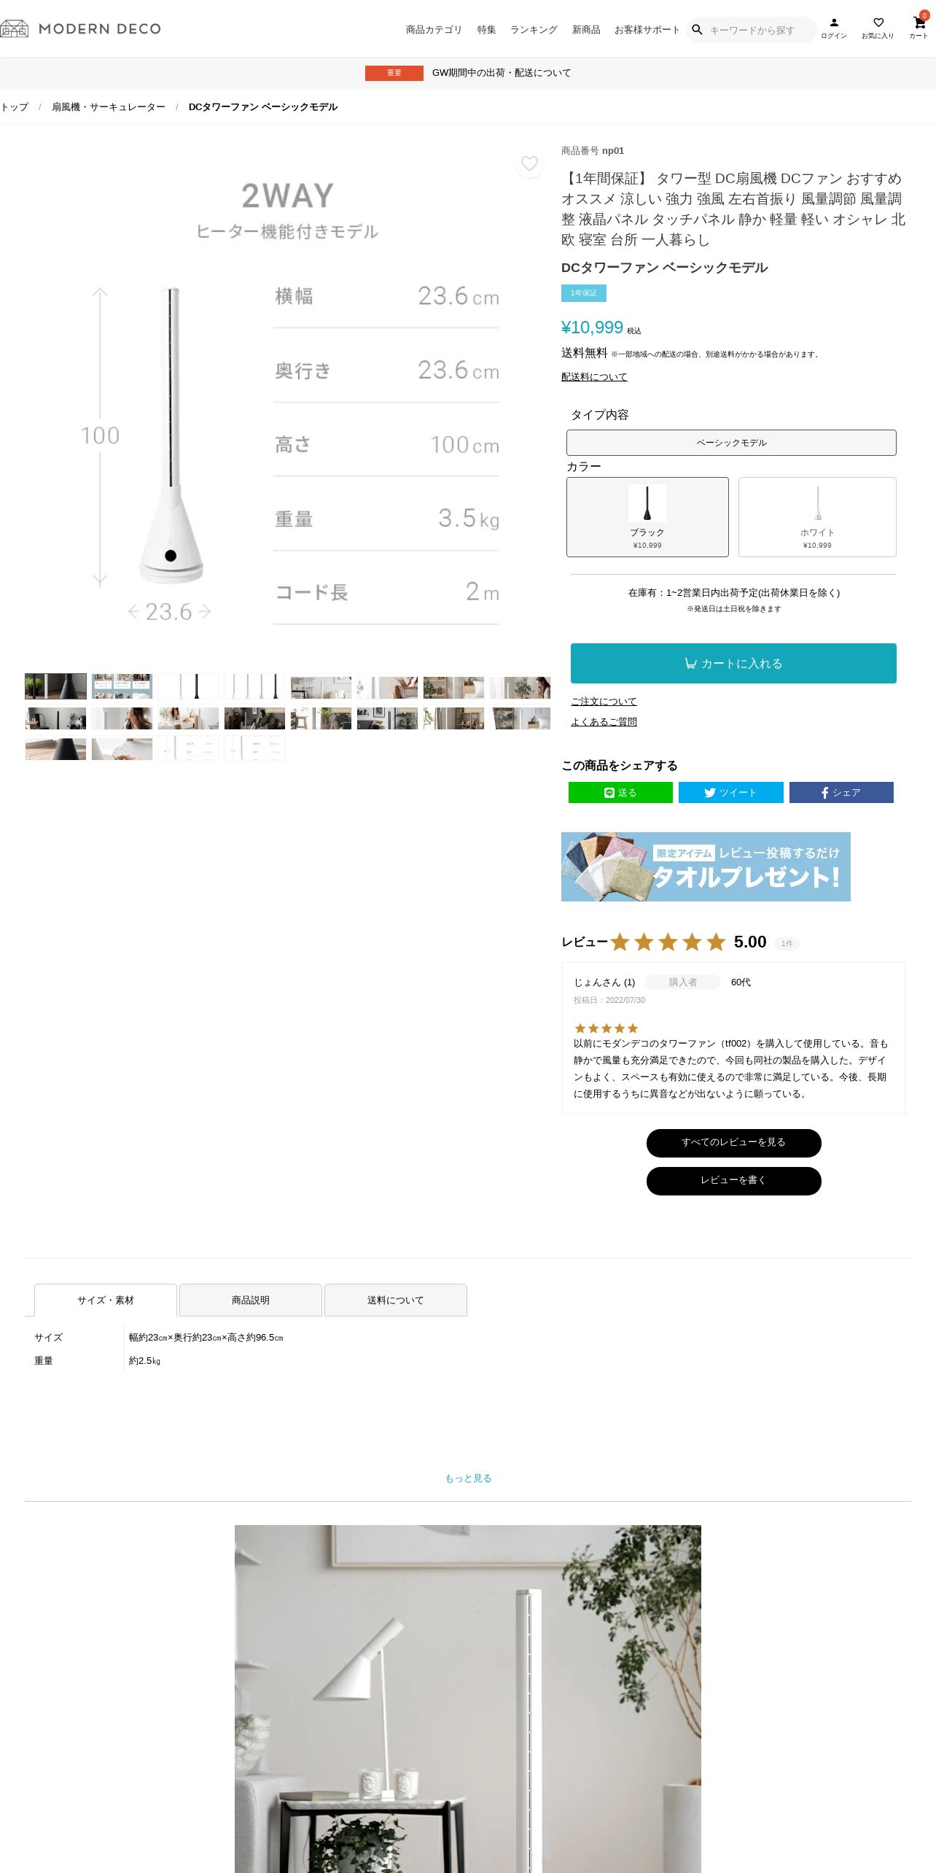936x1873 pixels.
Task: Expand details with もっと見る
Action: [468, 1478]
